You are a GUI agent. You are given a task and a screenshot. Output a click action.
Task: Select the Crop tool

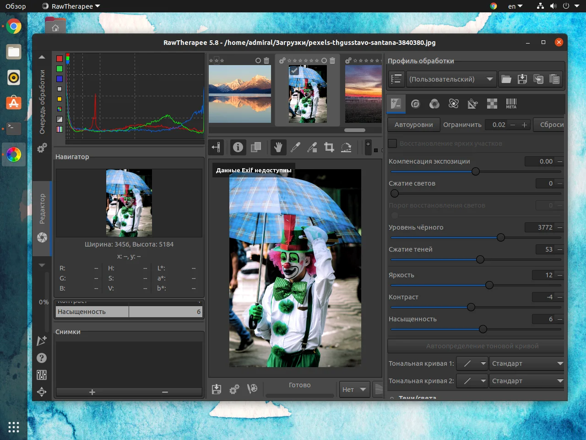(329, 147)
